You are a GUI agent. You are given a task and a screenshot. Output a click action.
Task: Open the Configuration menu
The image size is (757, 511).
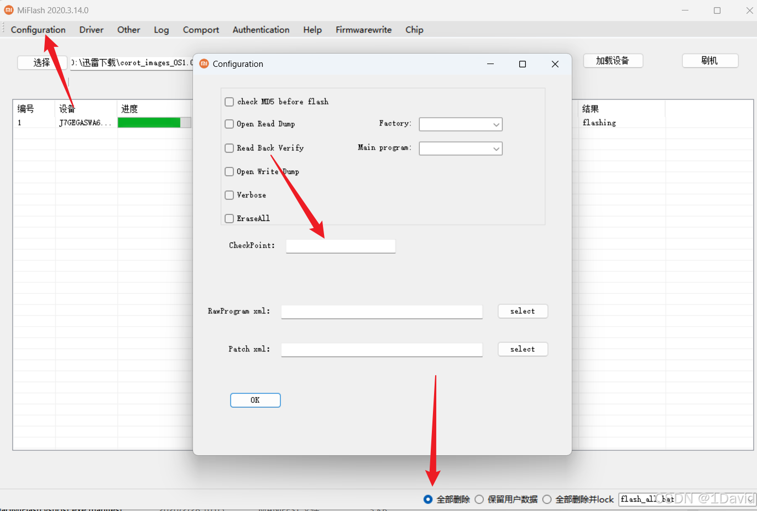click(38, 30)
